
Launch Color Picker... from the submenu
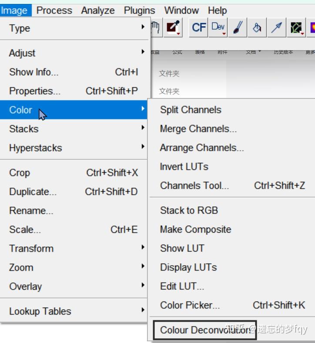pos(190,305)
